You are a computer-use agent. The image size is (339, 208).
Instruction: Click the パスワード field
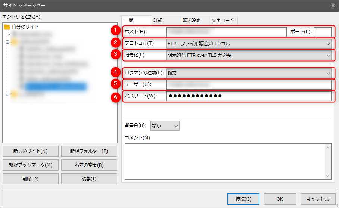pos(248,96)
